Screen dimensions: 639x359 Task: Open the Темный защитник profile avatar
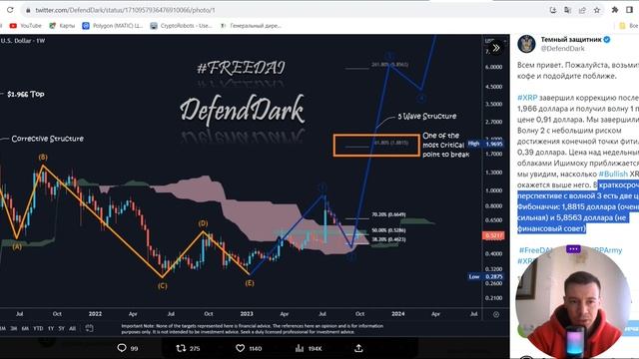coord(526,44)
